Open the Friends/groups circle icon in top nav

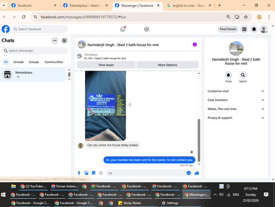(147, 29)
